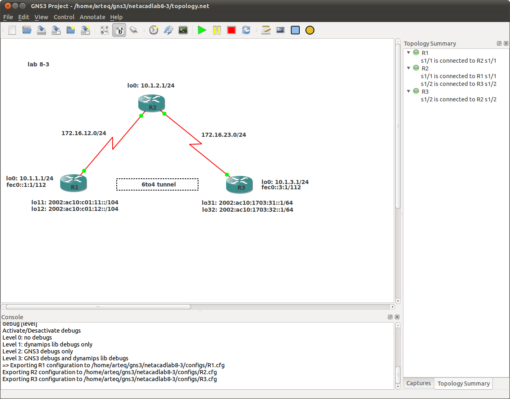The image size is (510, 399).
Task: Open the File menu
Action: pyautogui.click(x=8, y=17)
